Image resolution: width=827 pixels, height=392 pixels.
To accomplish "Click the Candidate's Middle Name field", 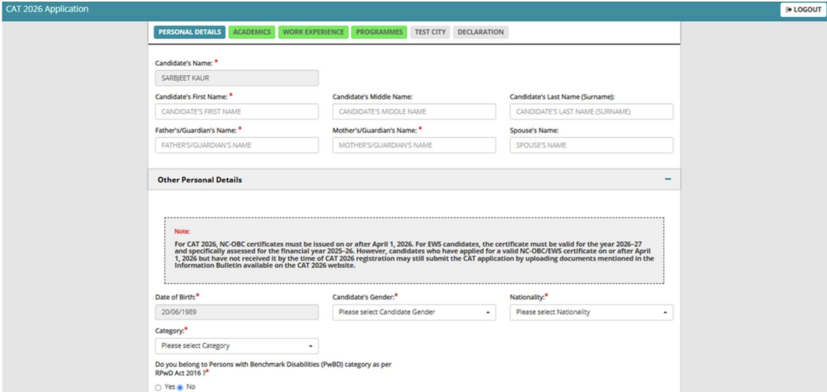I will point(414,111).
